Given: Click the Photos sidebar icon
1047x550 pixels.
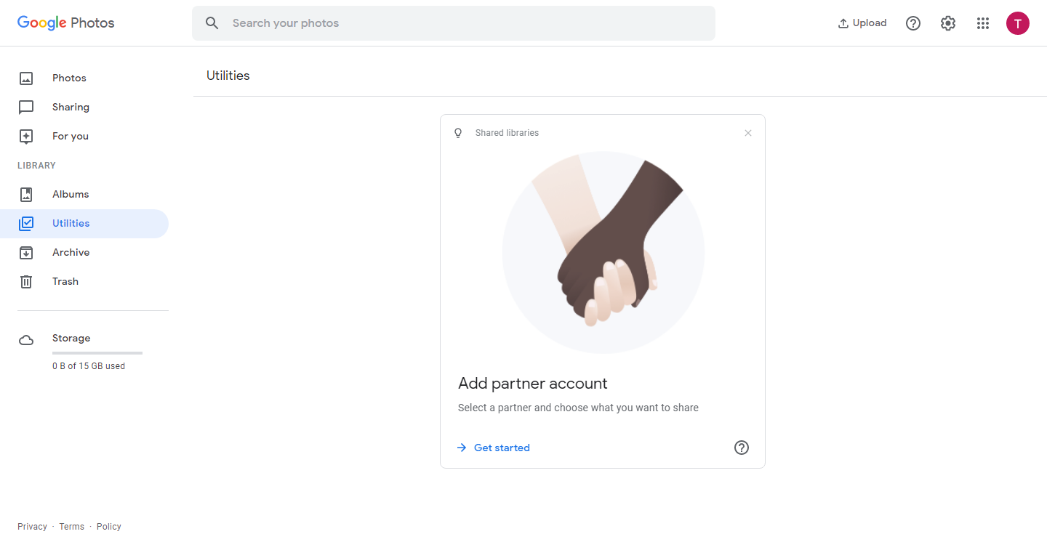Looking at the screenshot, I should tap(26, 78).
